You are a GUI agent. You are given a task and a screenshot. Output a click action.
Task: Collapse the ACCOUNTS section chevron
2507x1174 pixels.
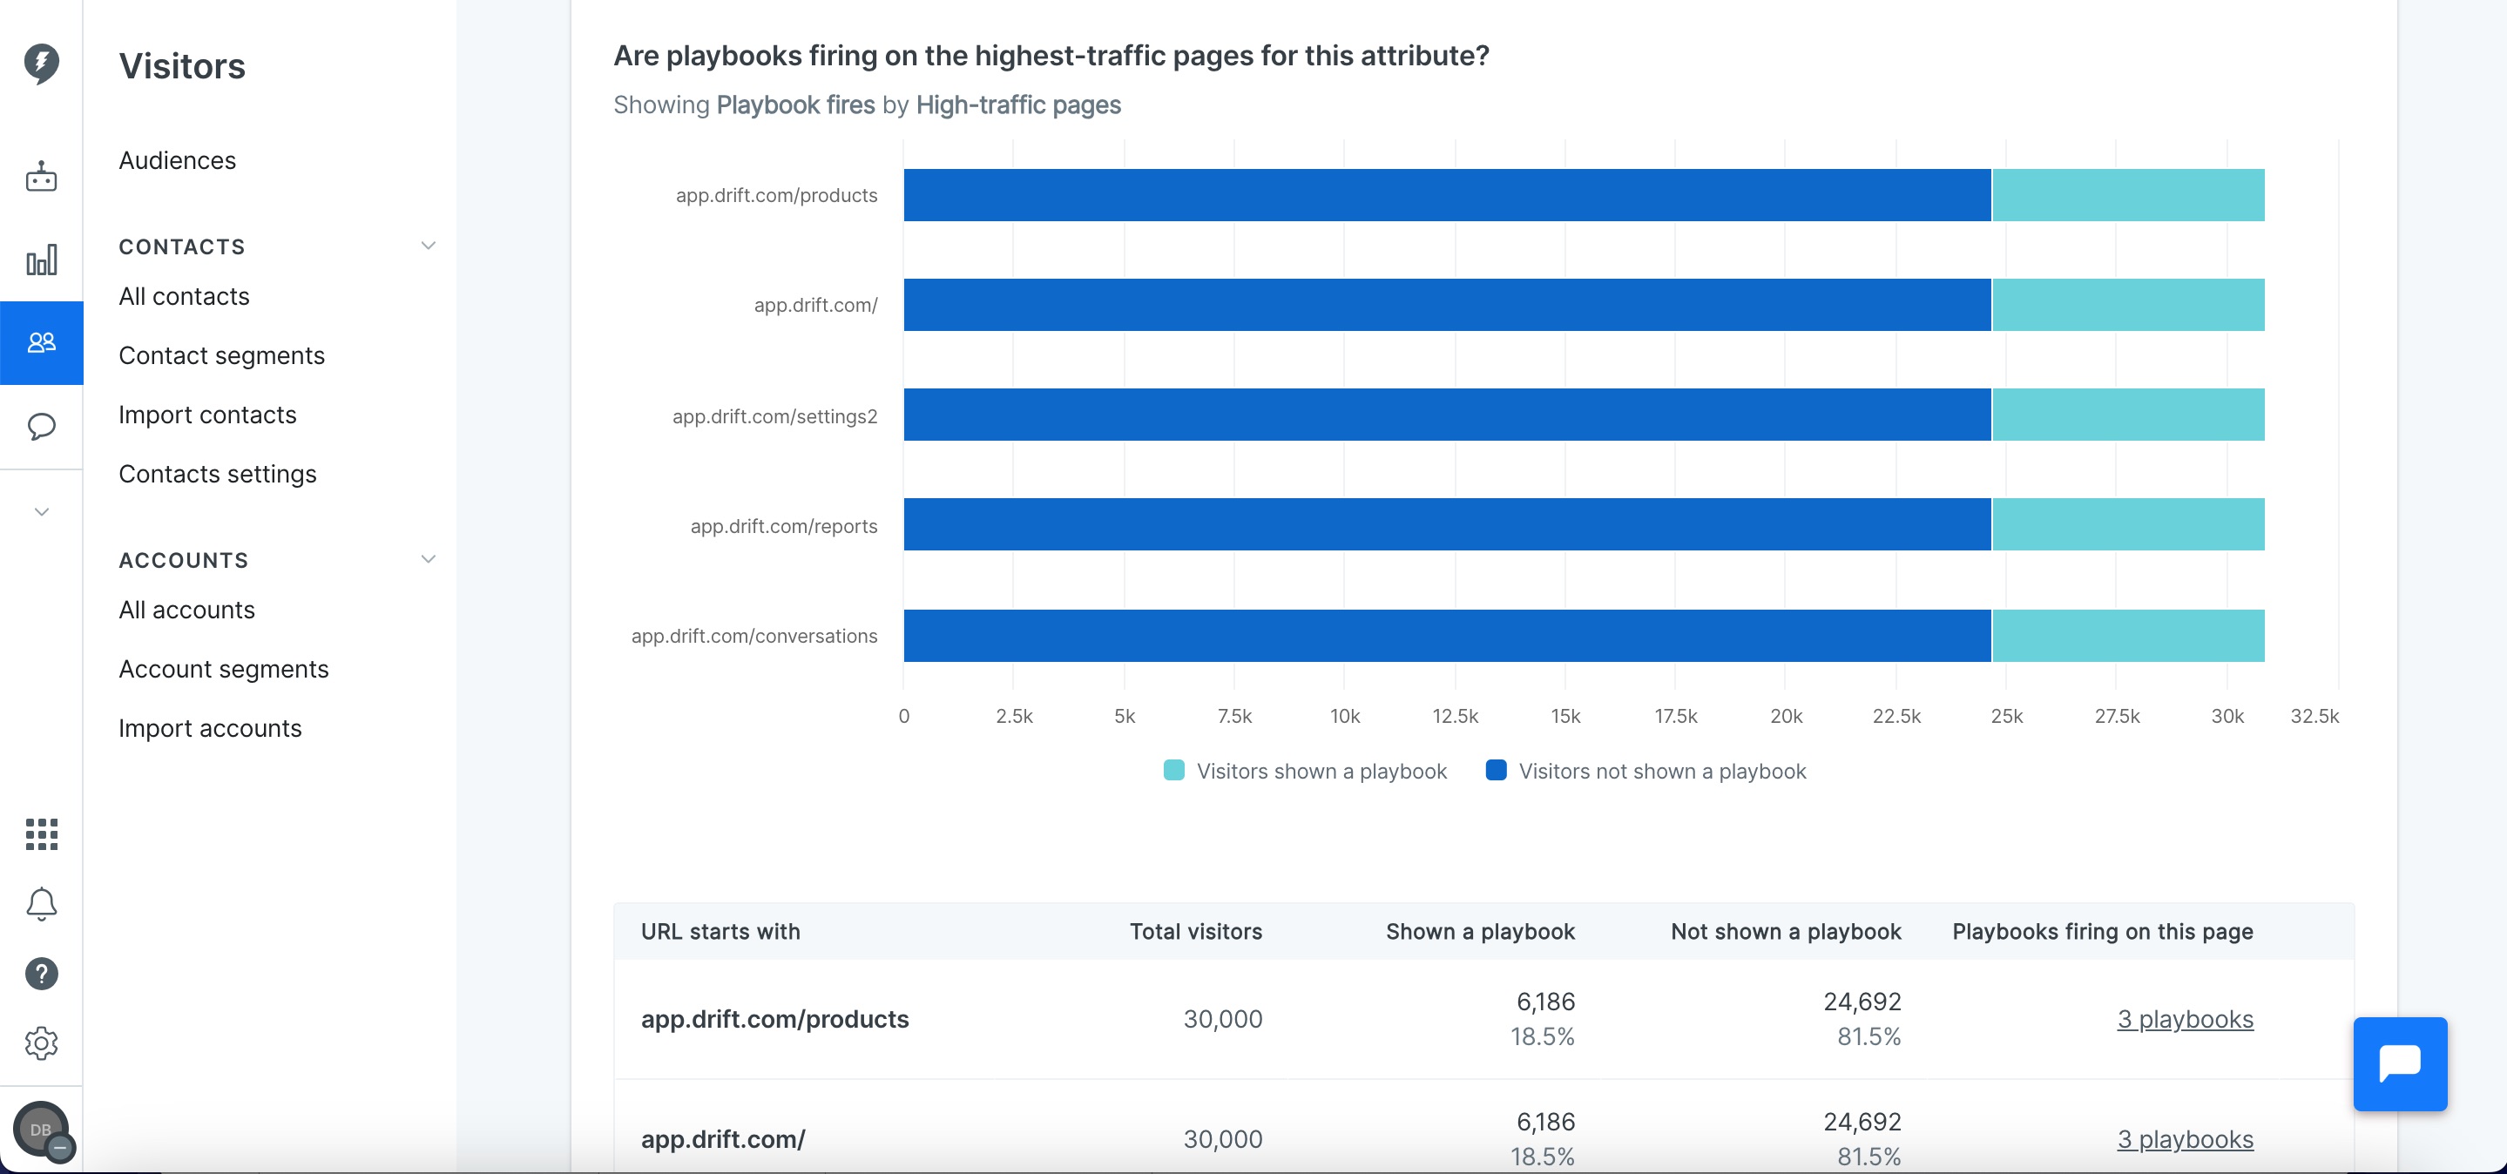(x=429, y=558)
